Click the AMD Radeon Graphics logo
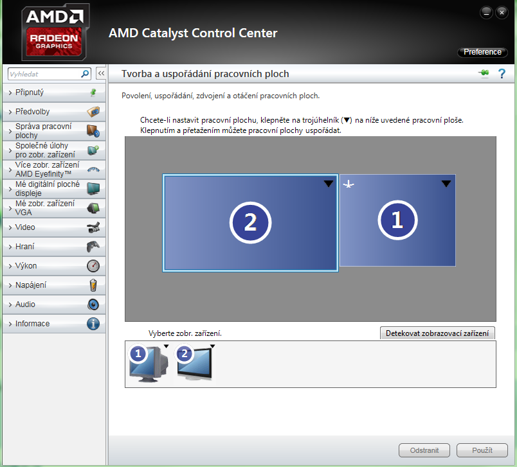This screenshot has height=467, width=517. point(55,32)
